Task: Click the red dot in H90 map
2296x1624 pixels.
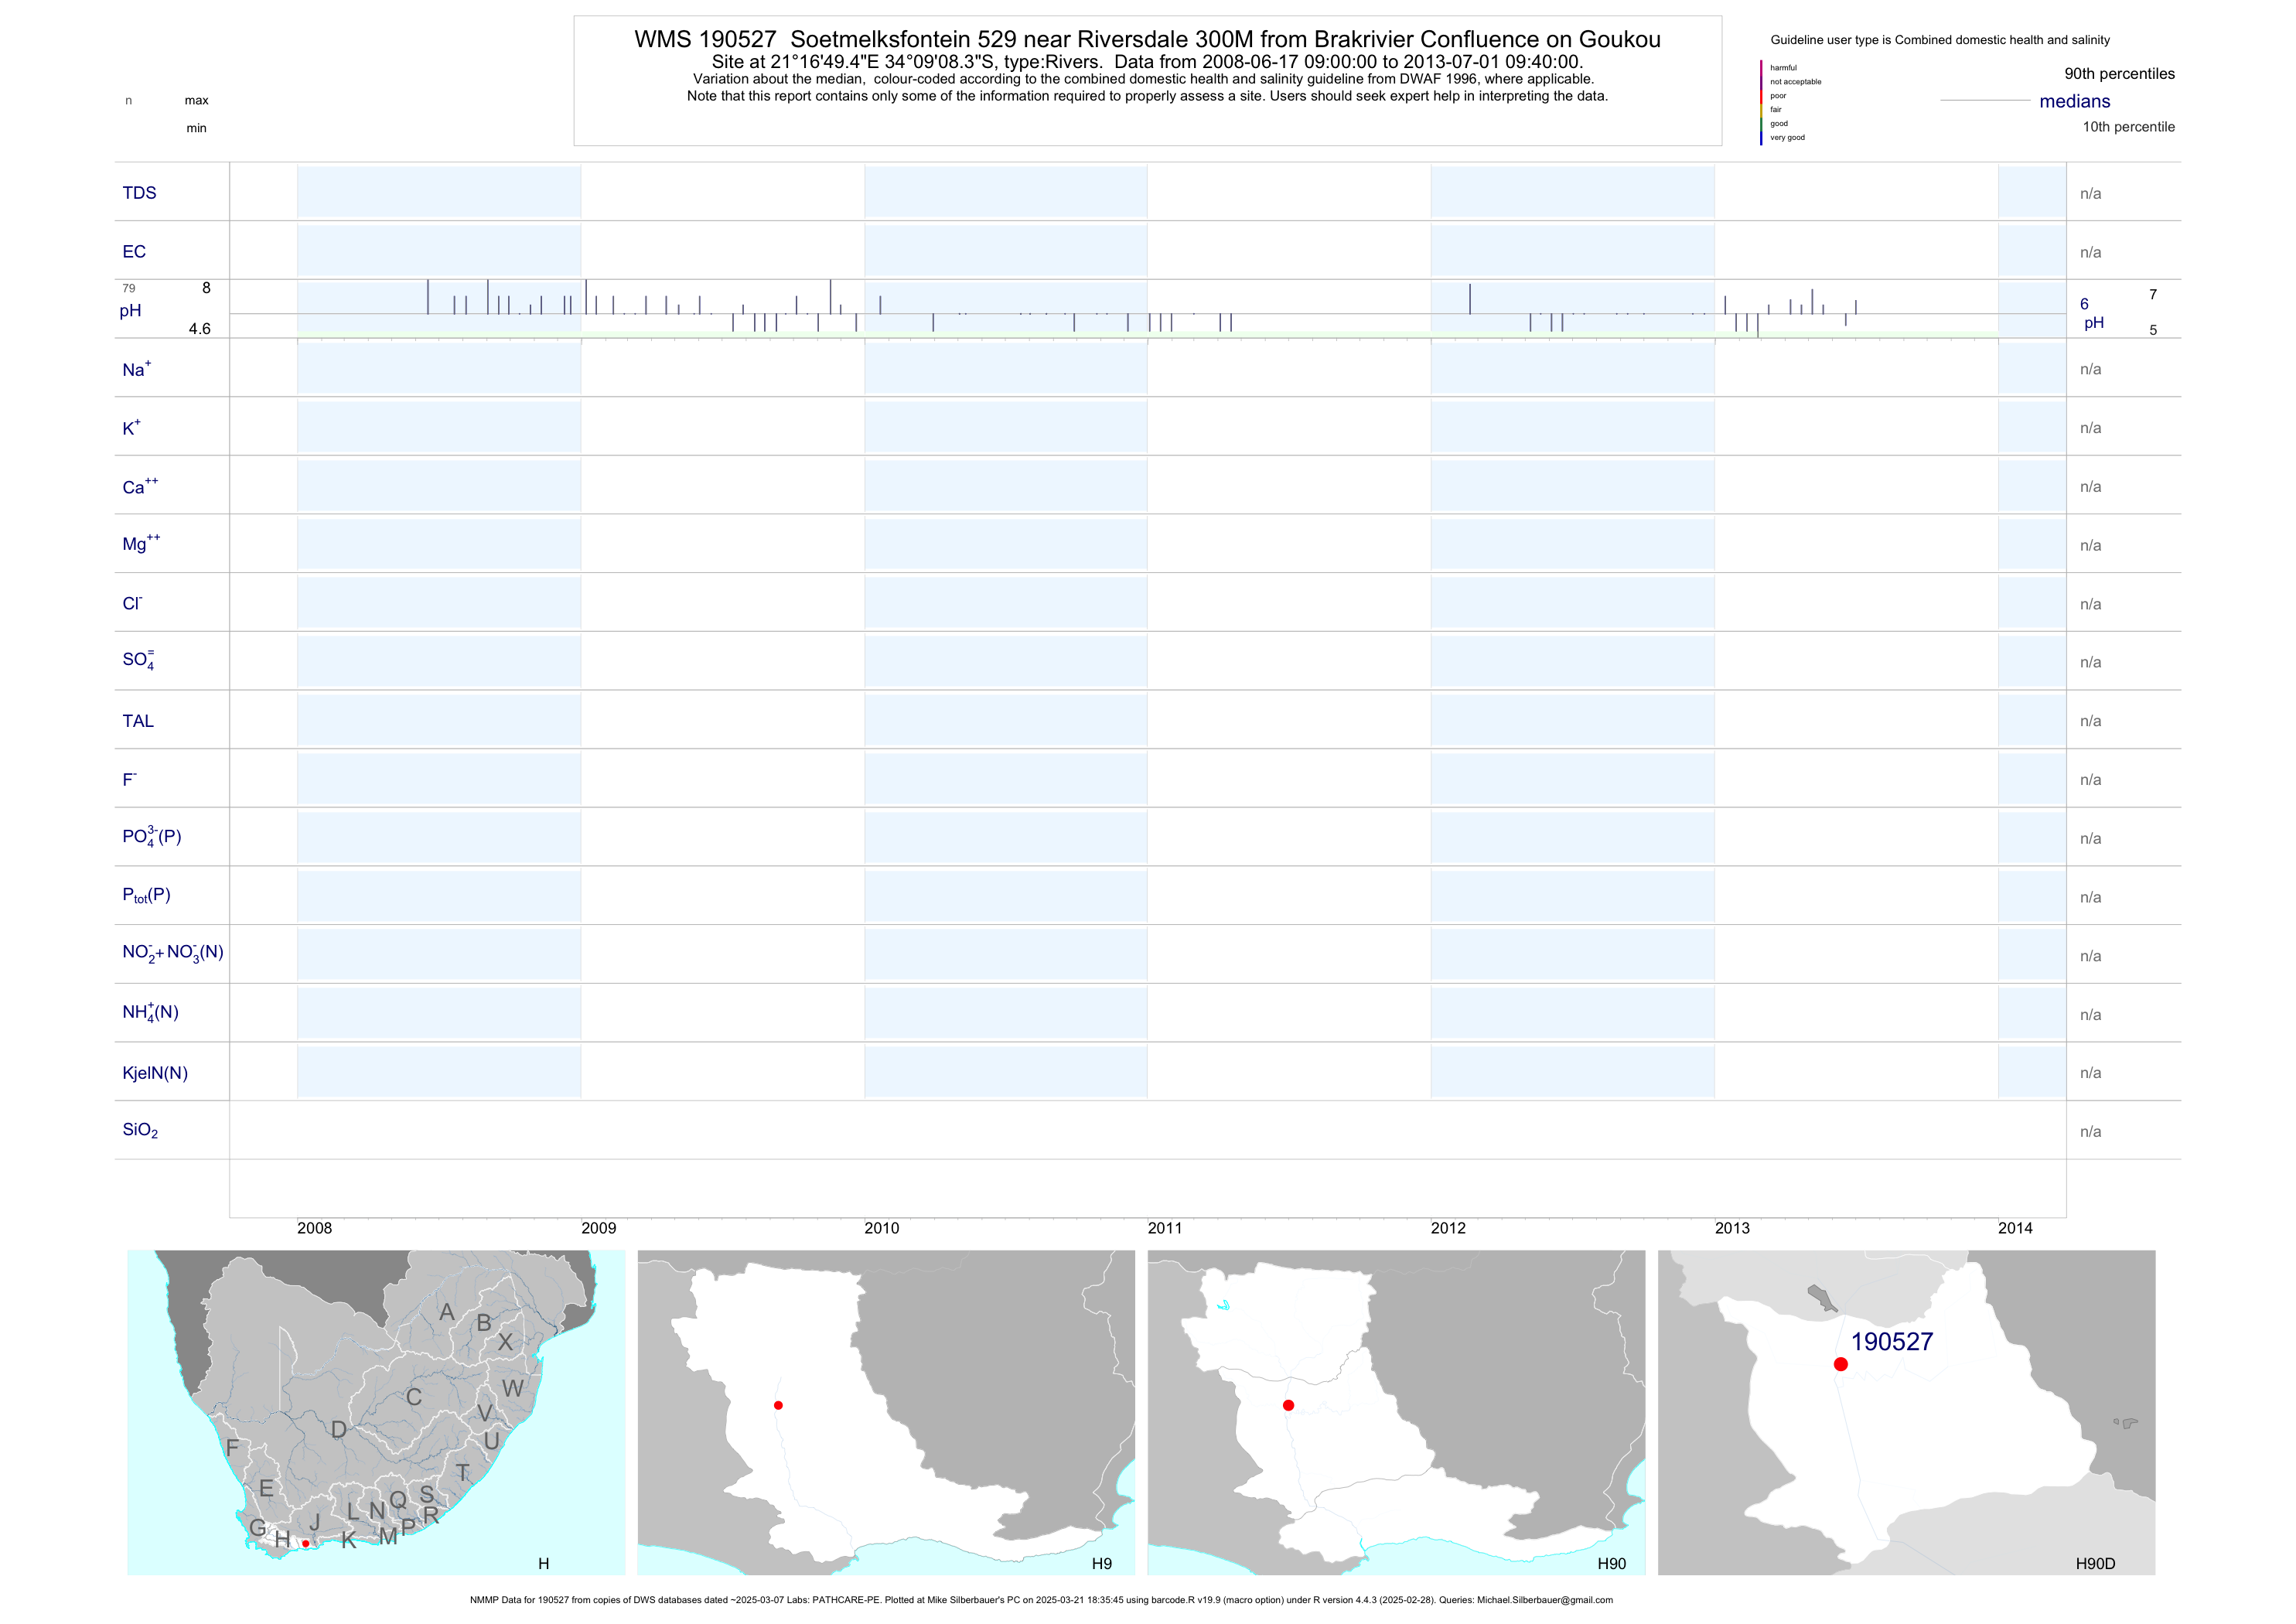Action: [x=1288, y=1405]
